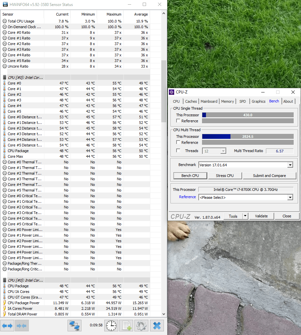The width and height of the screenshot is (301, 335).
Task: Switch to the Graphics tab
Action: click(258, 101)
